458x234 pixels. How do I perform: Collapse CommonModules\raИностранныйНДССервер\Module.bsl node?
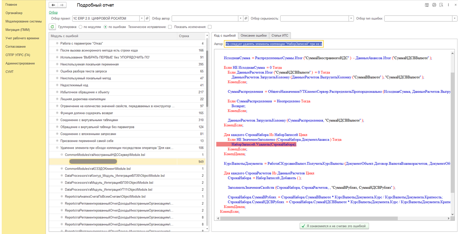62,155
